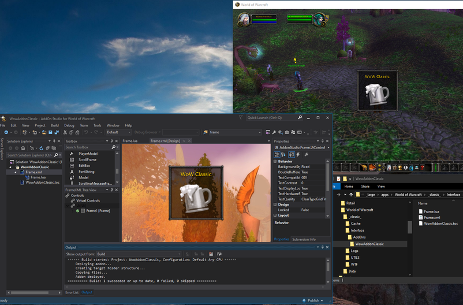Toggle pin on FrameXML Tree View panel
This screenshot has width=463, height=305.
[x=111, y=189]
